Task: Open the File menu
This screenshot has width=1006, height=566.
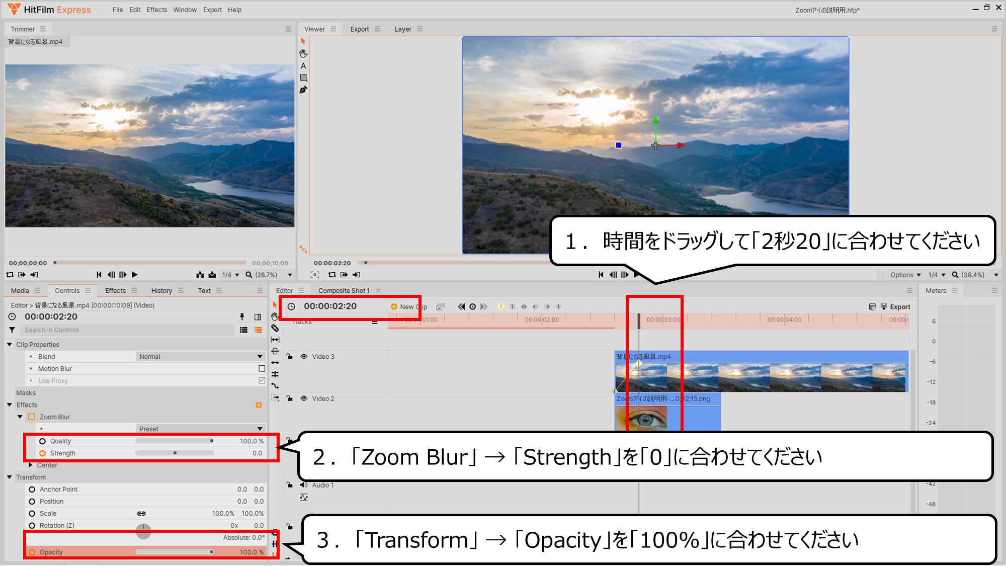Action: (x=118, y=10)
